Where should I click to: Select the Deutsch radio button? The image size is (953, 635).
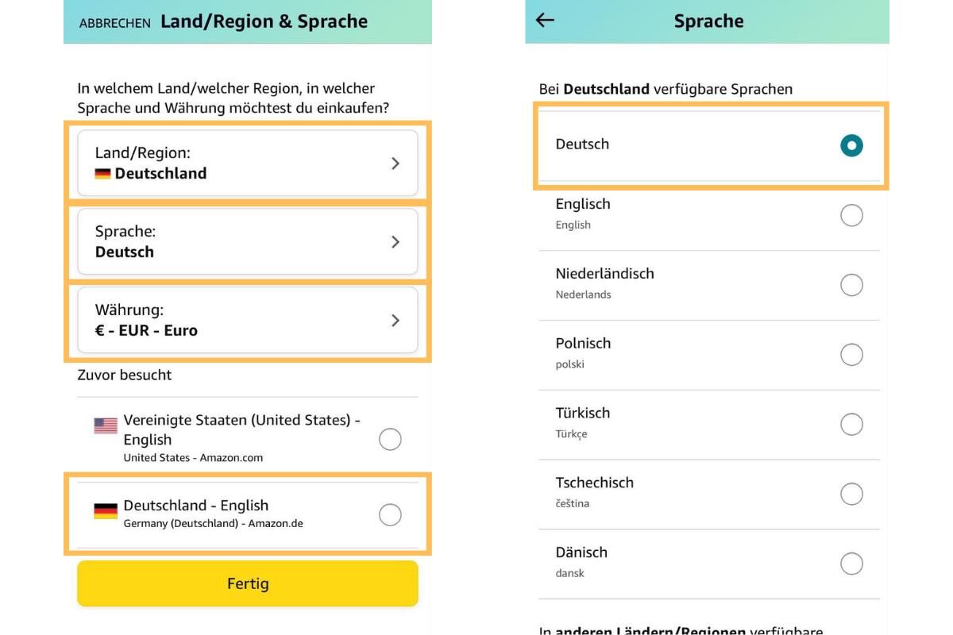pos(851,145)
